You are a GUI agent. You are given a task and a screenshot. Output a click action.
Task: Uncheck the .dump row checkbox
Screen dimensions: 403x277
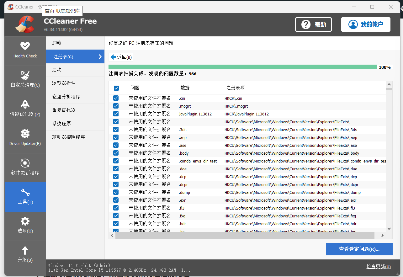tap(116, 192)
